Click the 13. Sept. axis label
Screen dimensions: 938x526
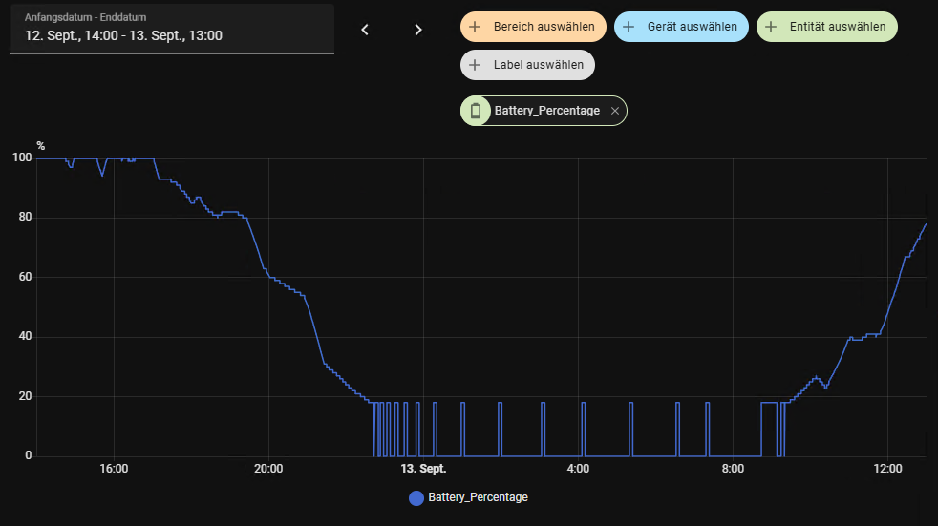click(x=423, y=469)
